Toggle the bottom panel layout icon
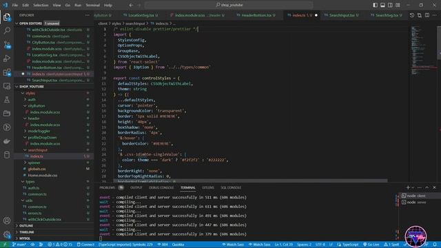 point(383,5)
